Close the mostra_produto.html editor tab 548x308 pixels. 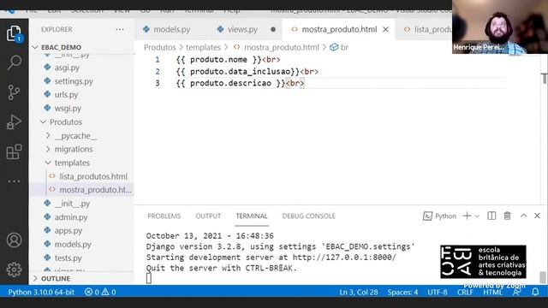[x=385, y=30]
